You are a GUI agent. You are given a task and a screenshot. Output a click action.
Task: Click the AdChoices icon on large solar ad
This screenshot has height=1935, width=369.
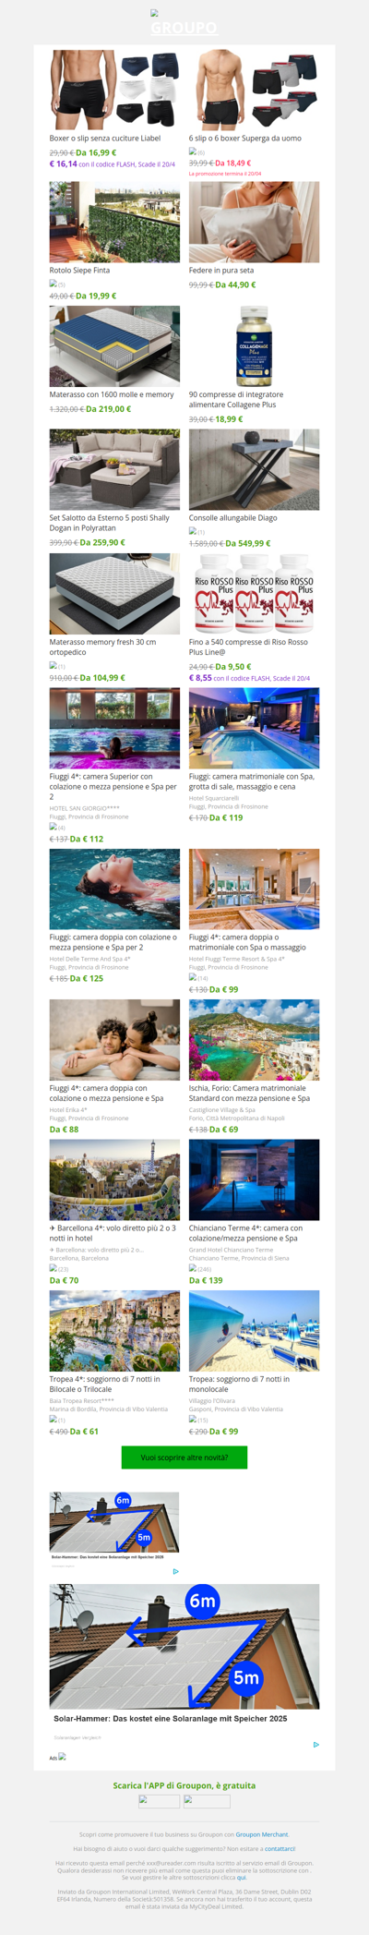coord(315,1745)
